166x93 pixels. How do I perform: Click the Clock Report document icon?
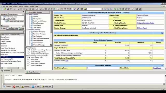pos(32,28)
